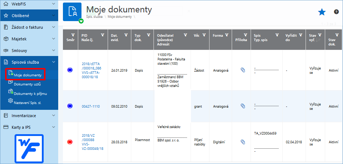Screen dimensions: 343x164
Task: Click the 'Moje dokumenty' page heading
Action: pyautogui.click(x=119, y=9)
